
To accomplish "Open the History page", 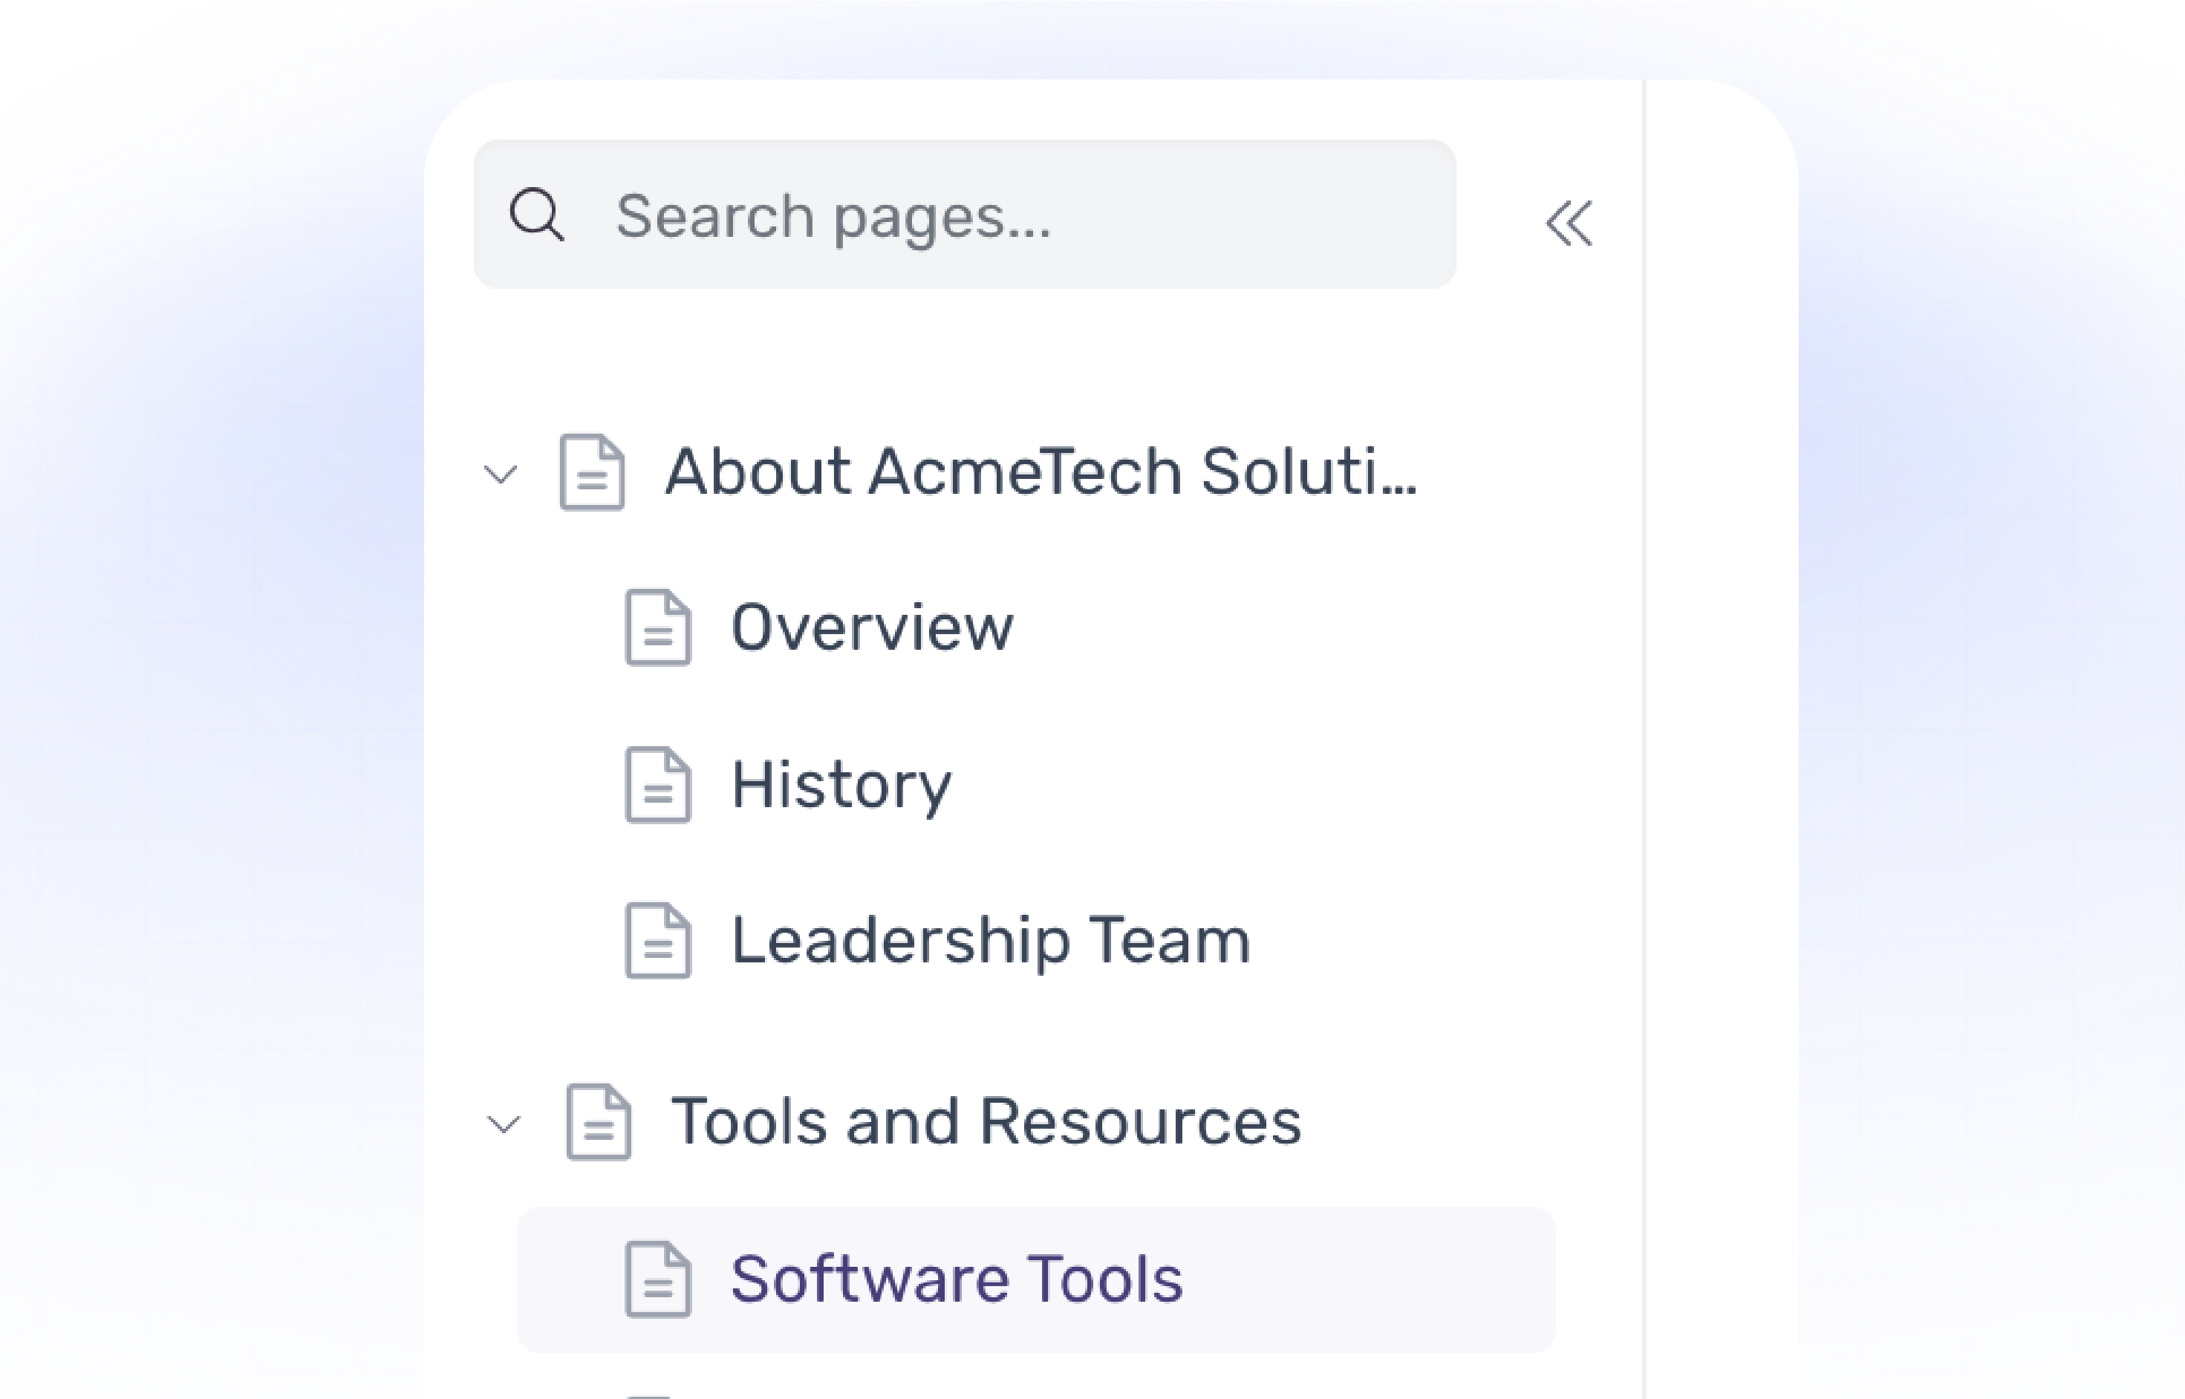I will (x=841, y=783).
